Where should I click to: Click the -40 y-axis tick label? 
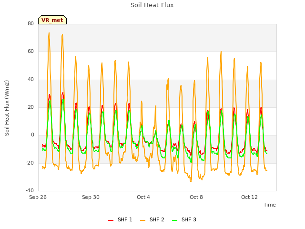click(30, 191)
